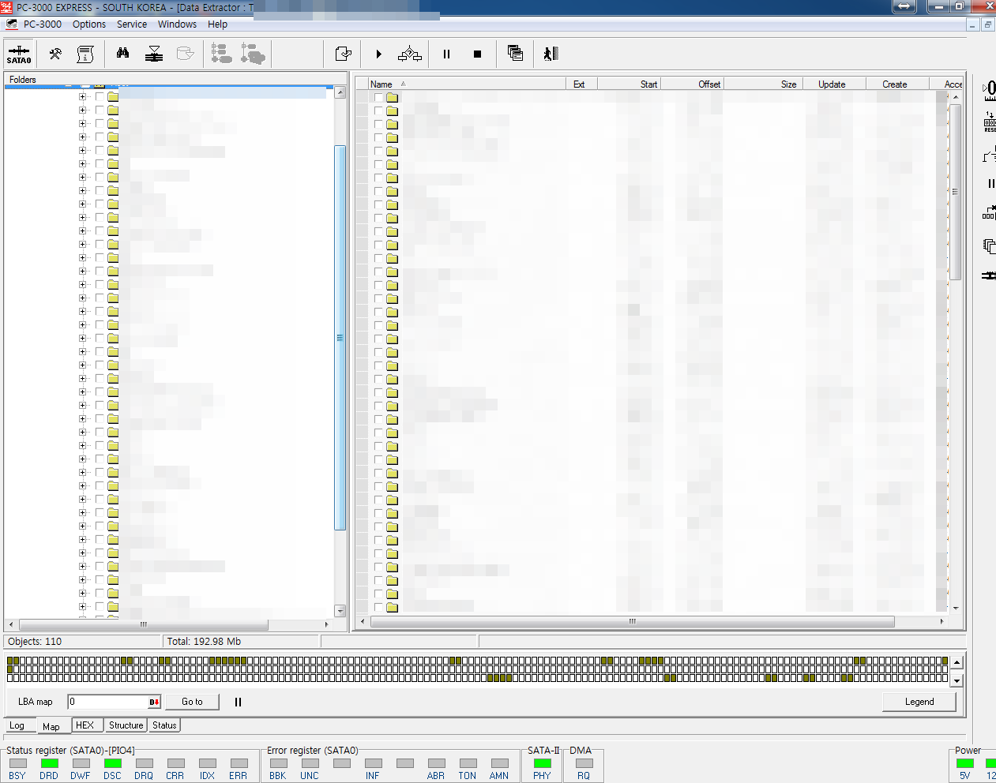
Task: Click the file list horizontal scrollbar thumb
Action: point(632,621)
